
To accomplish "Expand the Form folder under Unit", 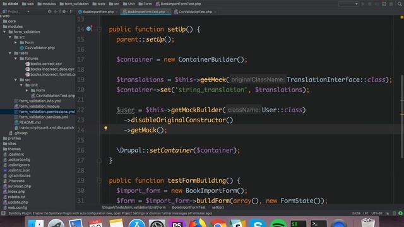I will 27,91.
